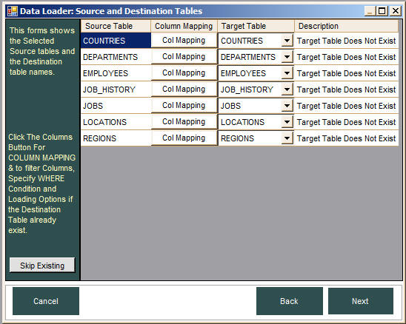The width and height of the screenshot is (406, 324).
Task: Expand the LOCATIONS target table dropdown
Action: click(x=287, y=122)
